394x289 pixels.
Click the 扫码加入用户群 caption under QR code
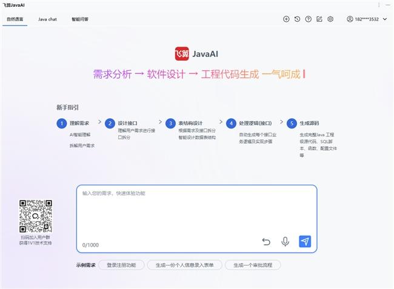point(35,238)
